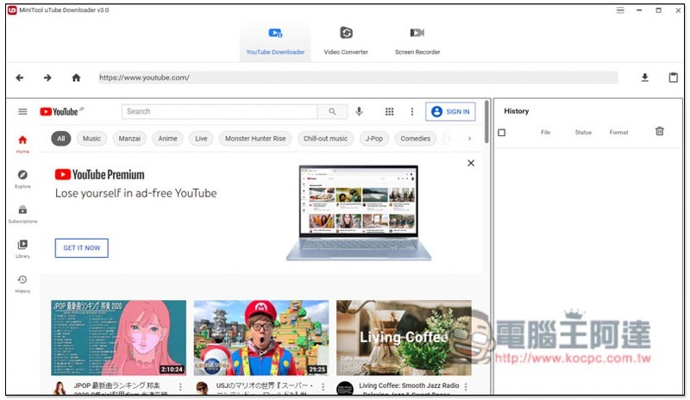The image size is (690, 400).
Task: Select the Comedies category chip
Action: 416,139
